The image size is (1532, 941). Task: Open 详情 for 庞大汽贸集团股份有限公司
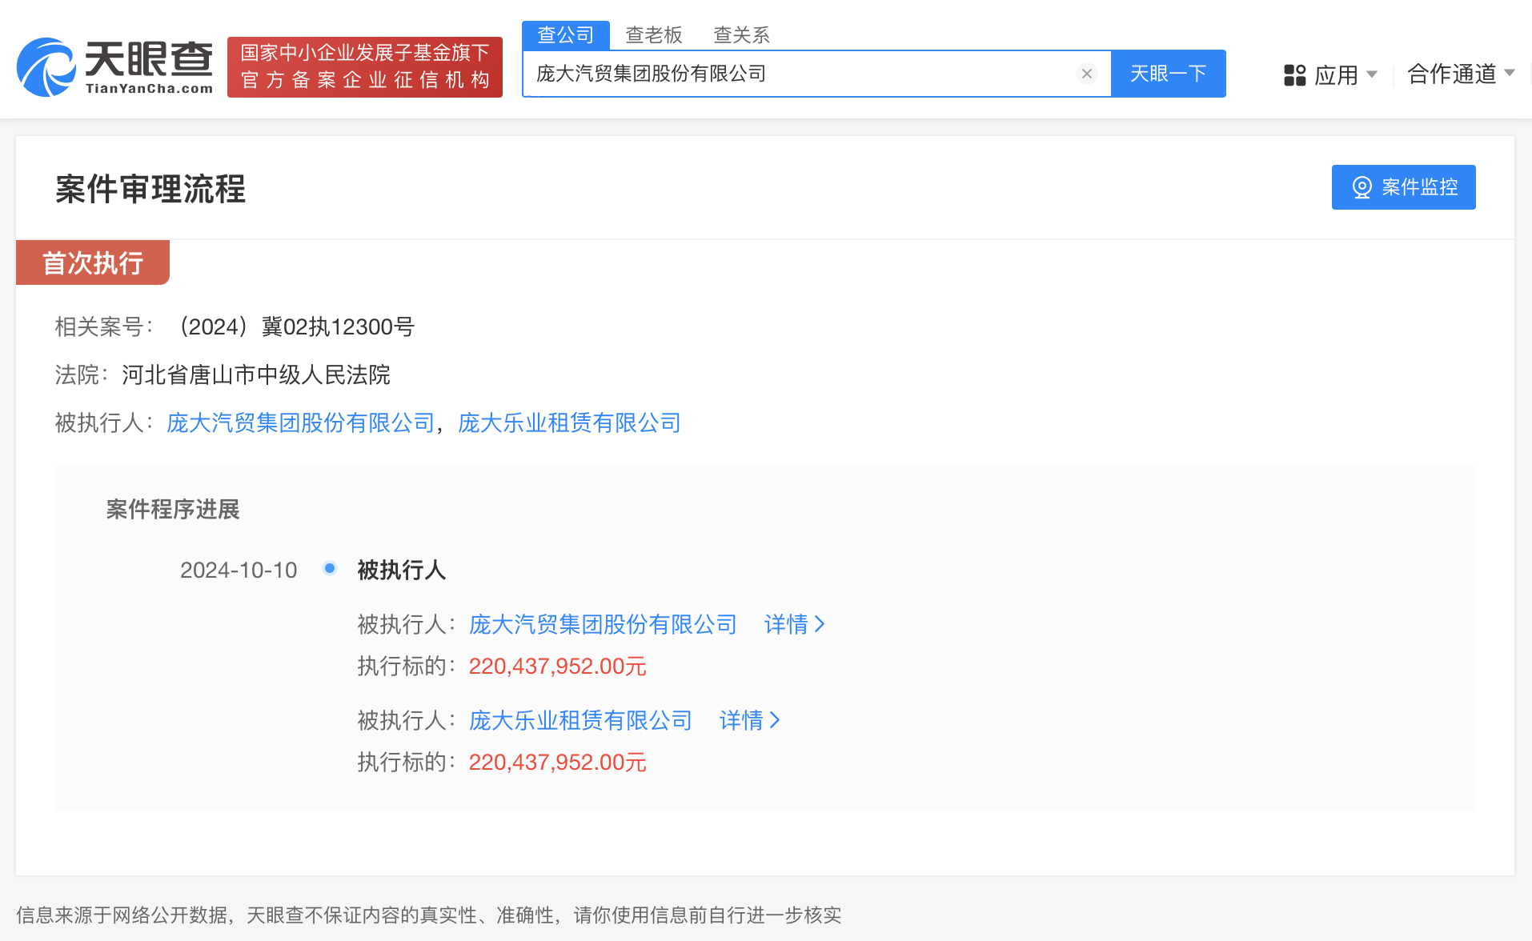click(794, 624)
